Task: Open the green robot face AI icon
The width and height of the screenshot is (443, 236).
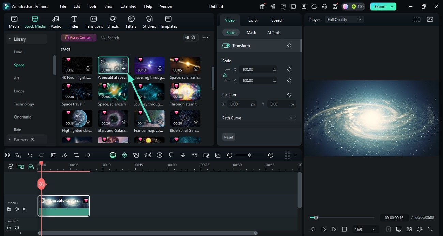Action: click(113, 155)
